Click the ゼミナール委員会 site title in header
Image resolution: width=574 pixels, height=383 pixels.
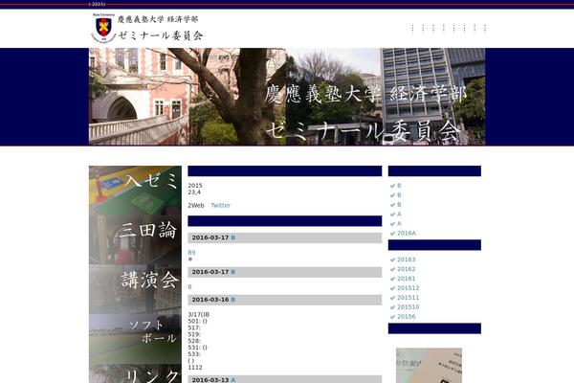[161, 35]
